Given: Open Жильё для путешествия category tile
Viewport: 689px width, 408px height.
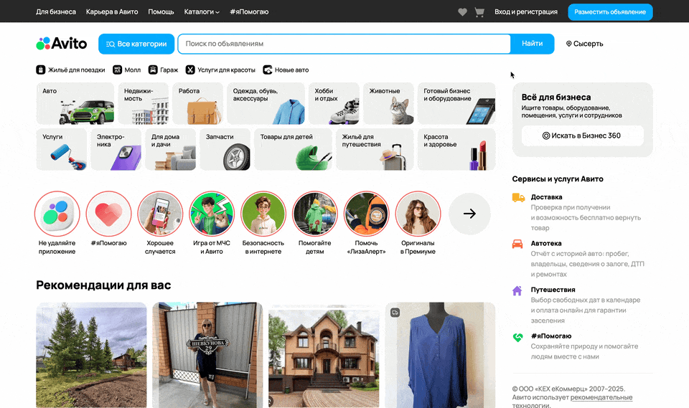Looking at the screenshot, I should (x=375, y=149).
